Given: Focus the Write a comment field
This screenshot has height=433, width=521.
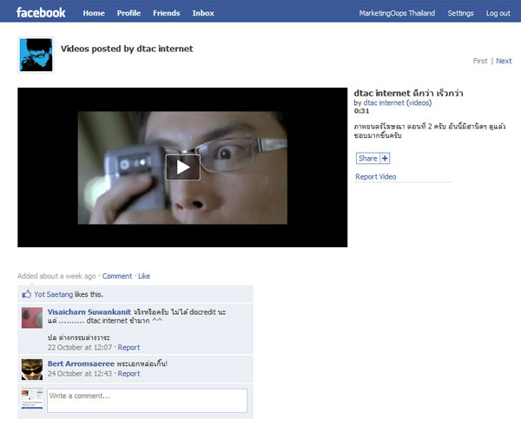Looking at the screenshot, I should click(x=148, y=401).
